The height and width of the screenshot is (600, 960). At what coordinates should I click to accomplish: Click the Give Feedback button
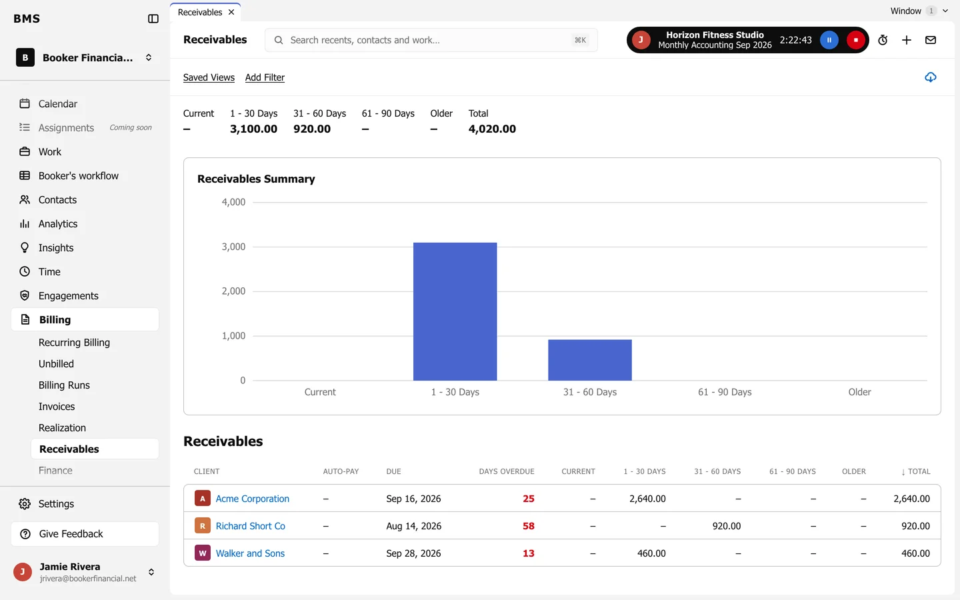point(85,534)
